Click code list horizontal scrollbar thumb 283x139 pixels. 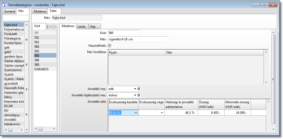coord(41,129)
